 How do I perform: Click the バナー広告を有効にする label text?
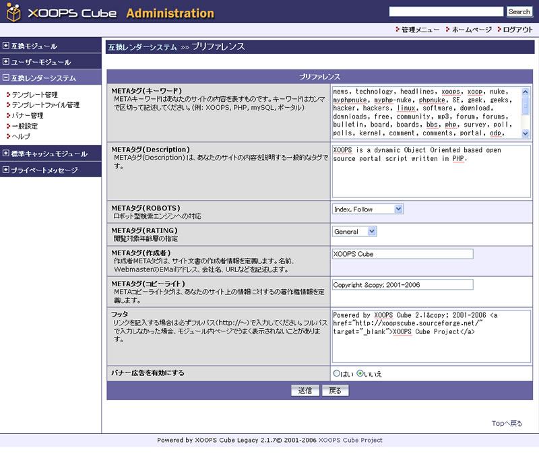coord(148,373)
